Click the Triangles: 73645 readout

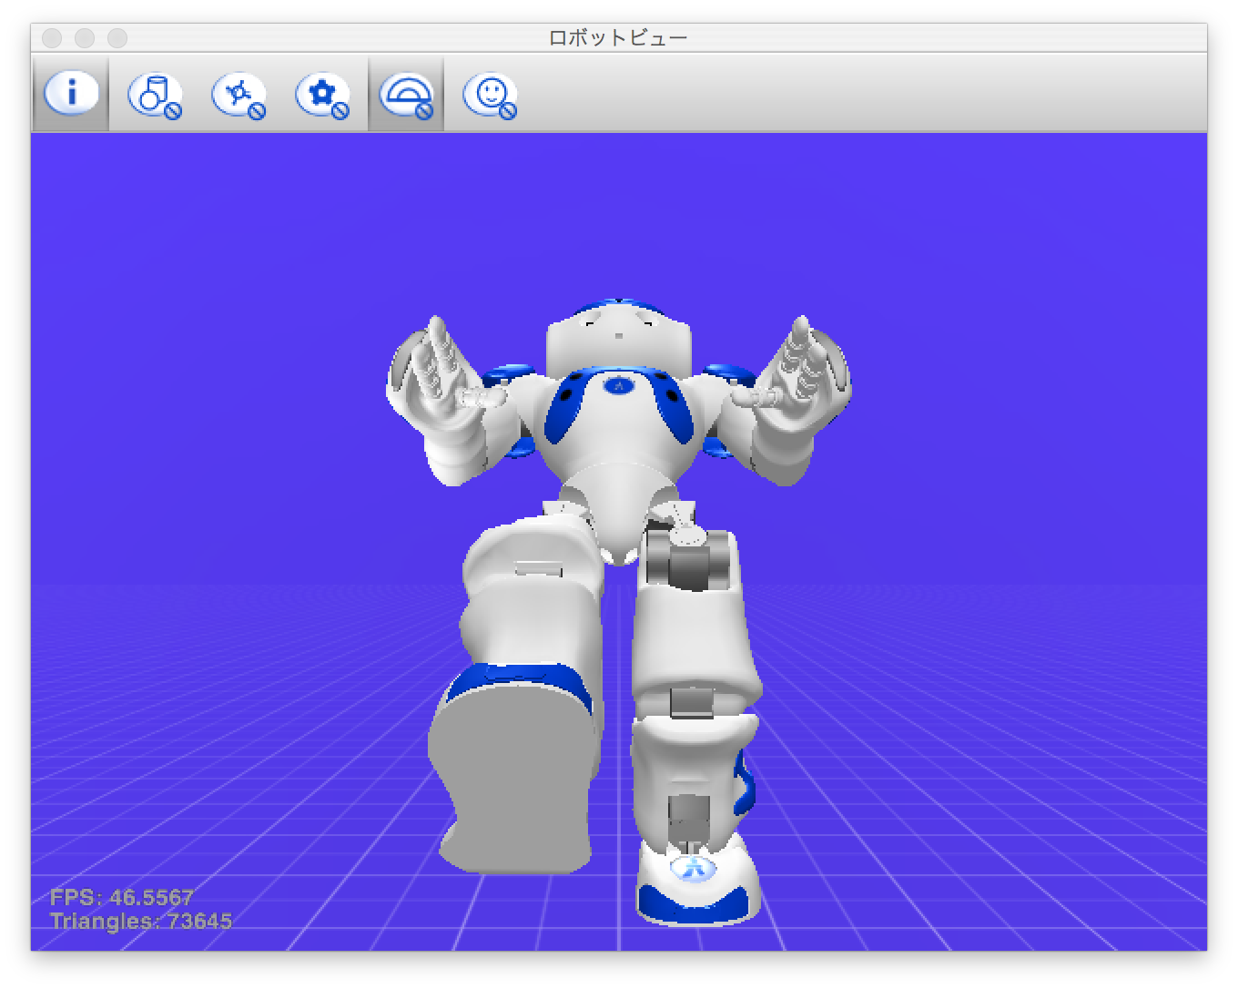[x=141, y=921]
